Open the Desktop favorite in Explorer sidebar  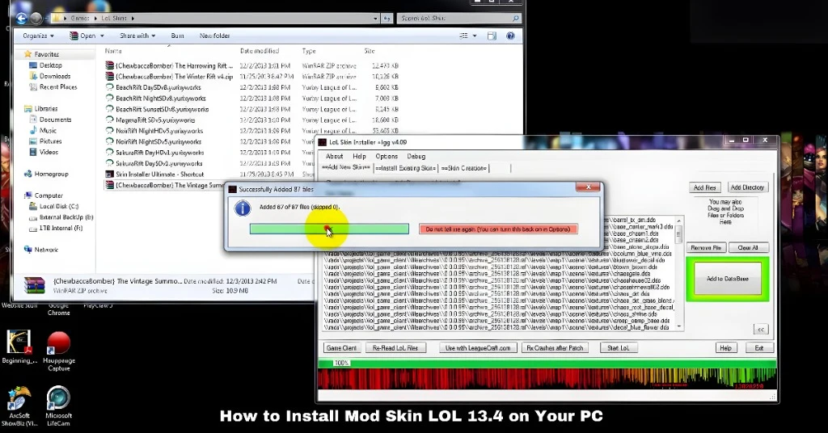pyautogui.click(x=50, y=65)
